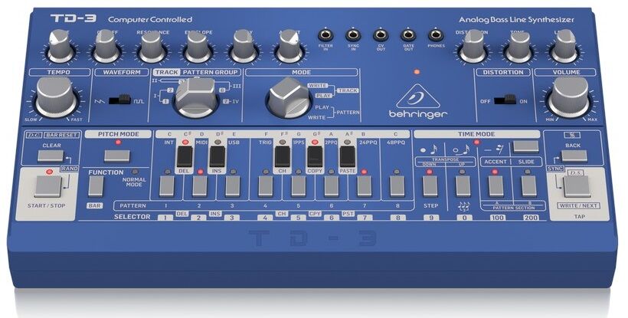Click the G# black key (COPY)

click(x=315, y=156)
